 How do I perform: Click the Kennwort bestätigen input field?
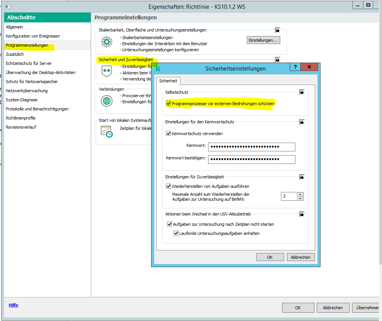[252, 159]
